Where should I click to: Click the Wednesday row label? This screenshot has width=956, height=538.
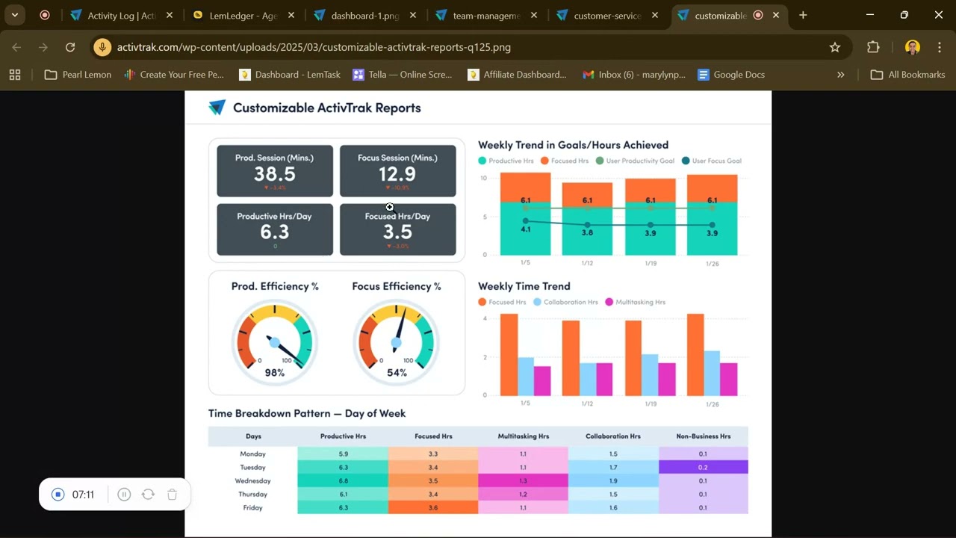(x=252, y=481)
